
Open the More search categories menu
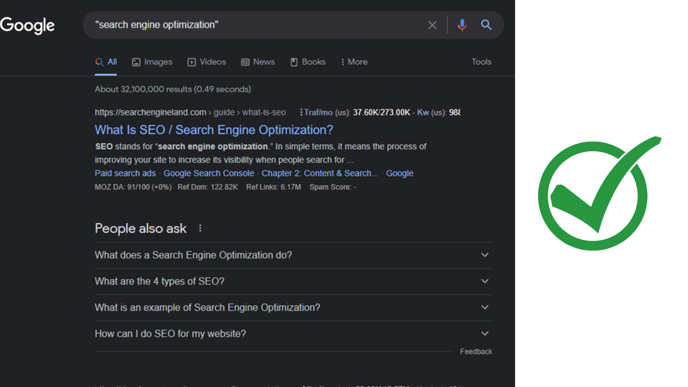click(354, 62)
